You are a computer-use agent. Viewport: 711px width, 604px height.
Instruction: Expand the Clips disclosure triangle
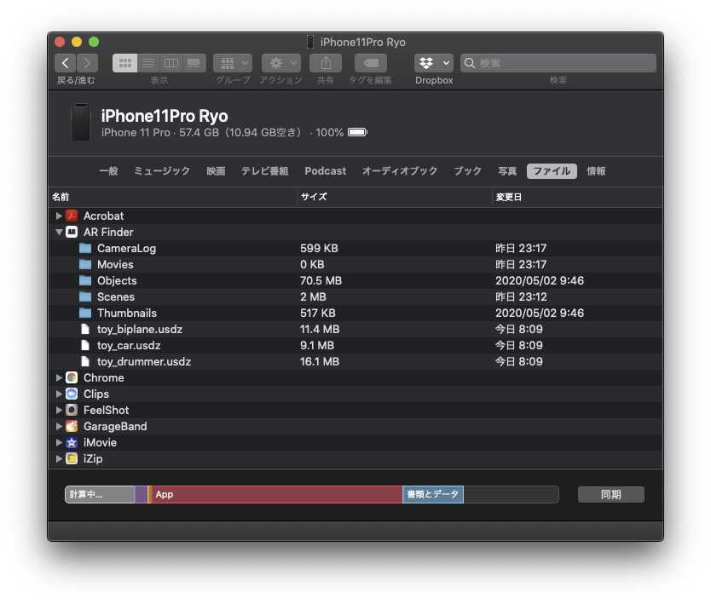tap(59, 394)
